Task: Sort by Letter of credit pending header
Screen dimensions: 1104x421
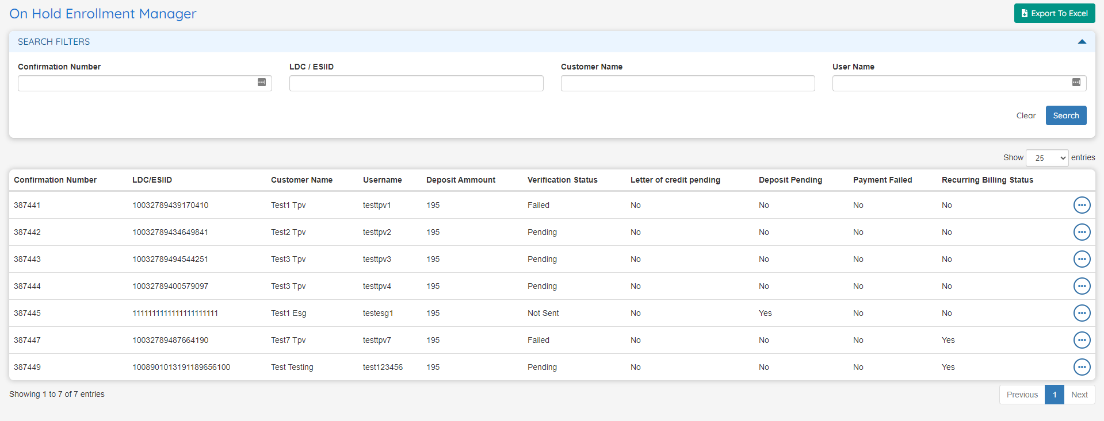Action: click(x=675, y=180)
